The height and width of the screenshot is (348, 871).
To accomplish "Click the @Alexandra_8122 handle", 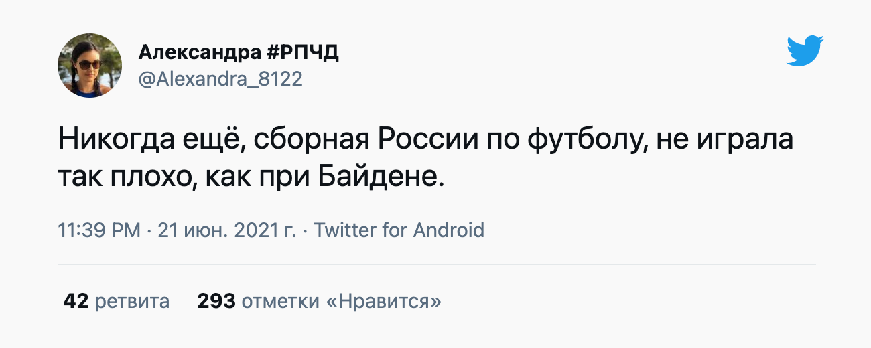I will [220, 79].
